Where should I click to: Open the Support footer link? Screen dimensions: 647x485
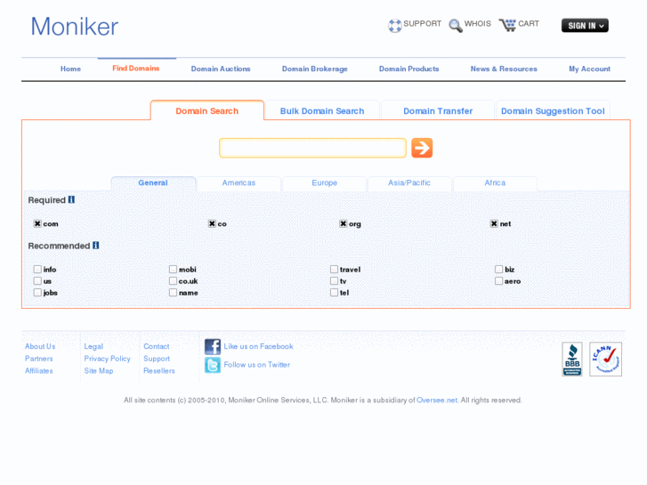click(x=157, y=360)
